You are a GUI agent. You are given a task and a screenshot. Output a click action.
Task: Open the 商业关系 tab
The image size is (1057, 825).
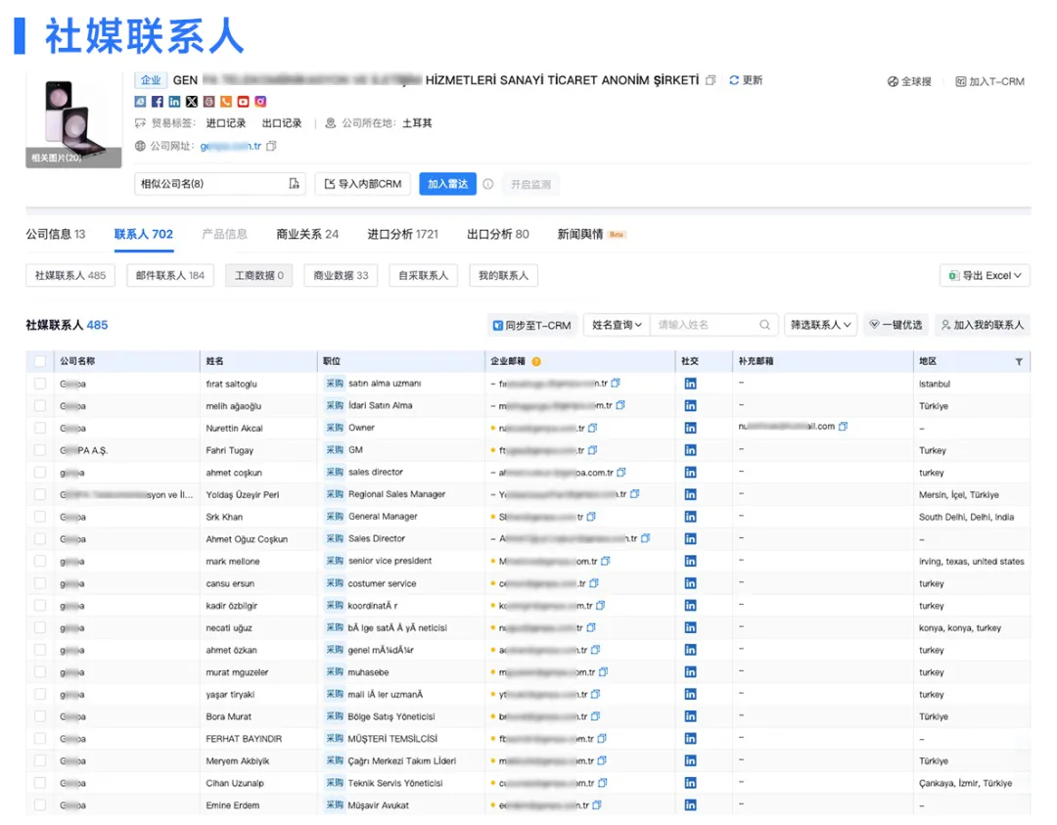tap(307, 234)
